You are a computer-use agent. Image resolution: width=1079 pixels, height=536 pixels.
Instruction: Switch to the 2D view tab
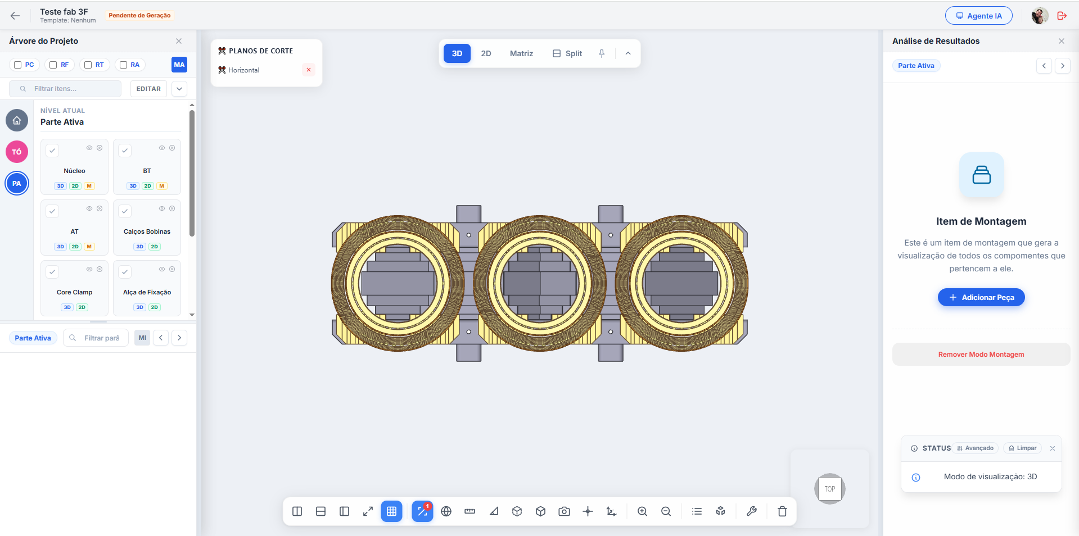(486, 53)
